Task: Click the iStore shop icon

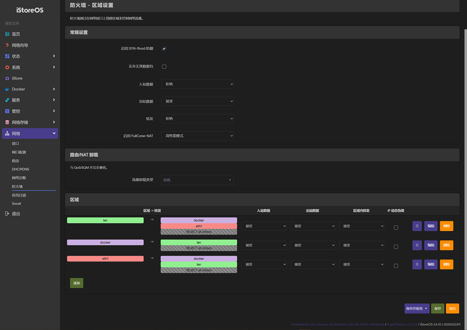Action: tap(7, 79)
